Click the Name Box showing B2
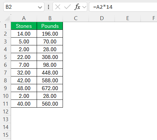The width and height of the screenshot is (157, 140). [24, 7]
